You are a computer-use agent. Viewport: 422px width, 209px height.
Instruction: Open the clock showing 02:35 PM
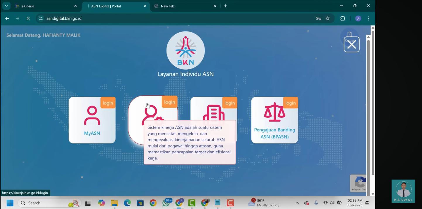pos(355,203)
